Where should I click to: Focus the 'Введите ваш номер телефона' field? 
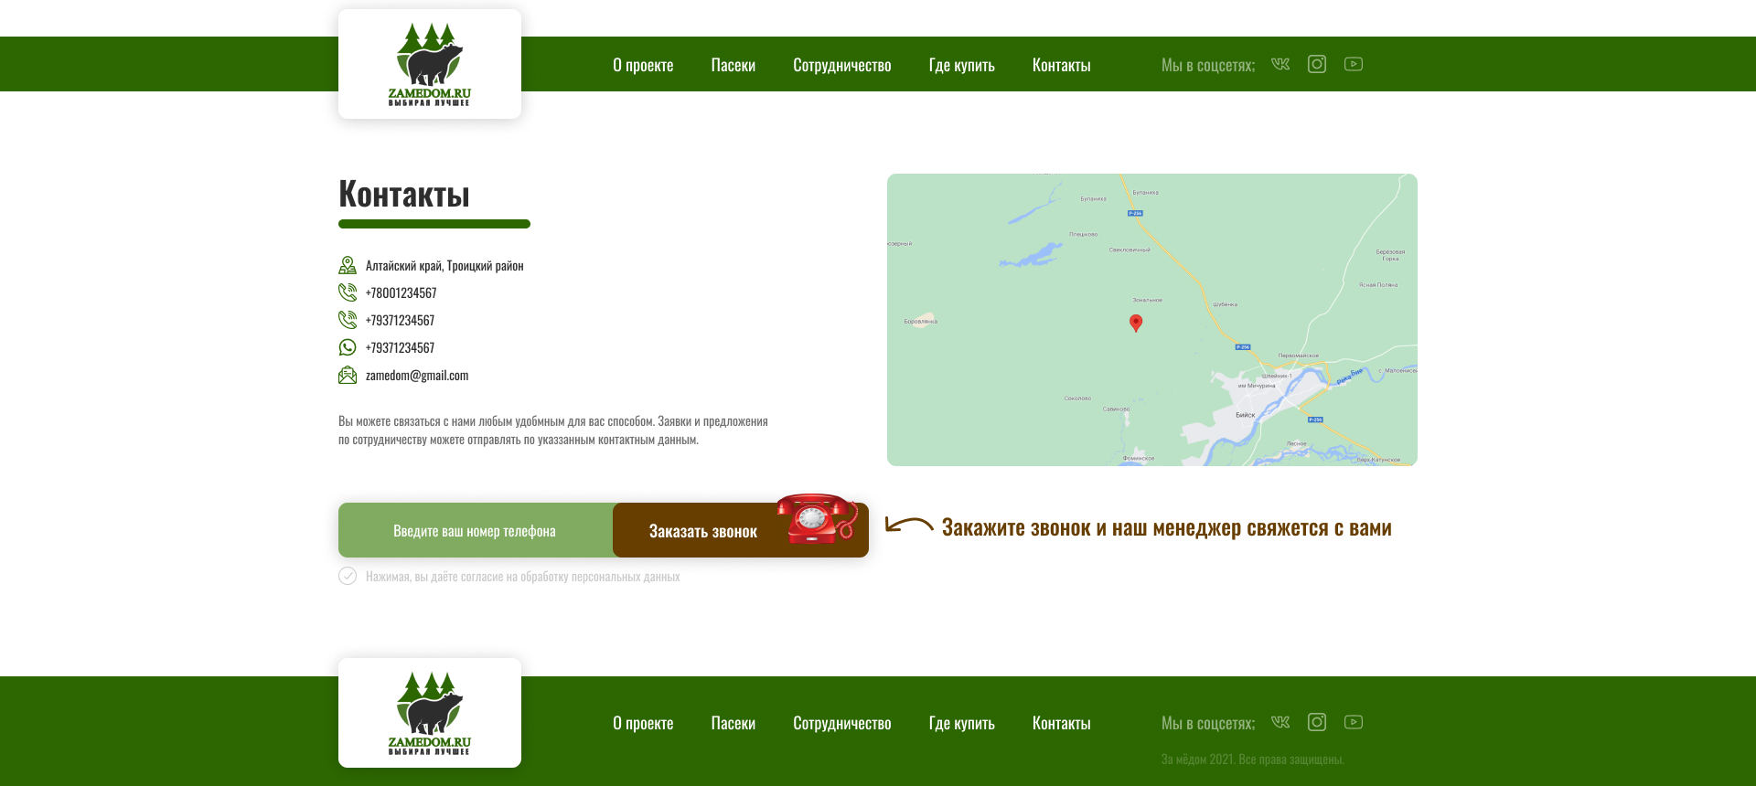(x=476, y=530)
